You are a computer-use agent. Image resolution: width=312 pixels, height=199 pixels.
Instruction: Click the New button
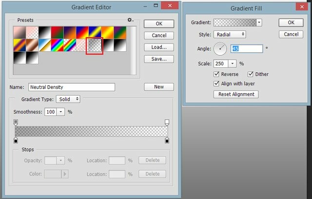[159, 87]
